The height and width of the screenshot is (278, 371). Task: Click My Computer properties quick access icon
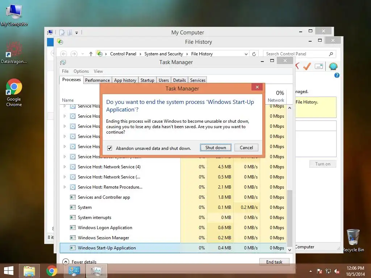62,33
